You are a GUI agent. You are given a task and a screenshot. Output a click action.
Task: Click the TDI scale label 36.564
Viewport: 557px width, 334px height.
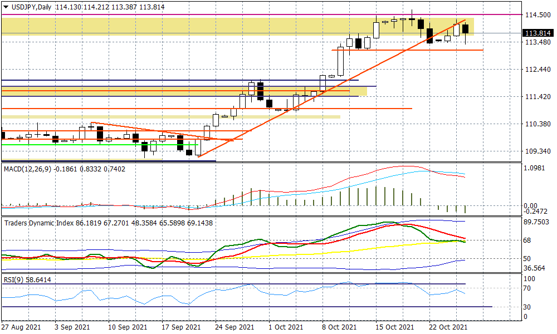coord(534,268)
